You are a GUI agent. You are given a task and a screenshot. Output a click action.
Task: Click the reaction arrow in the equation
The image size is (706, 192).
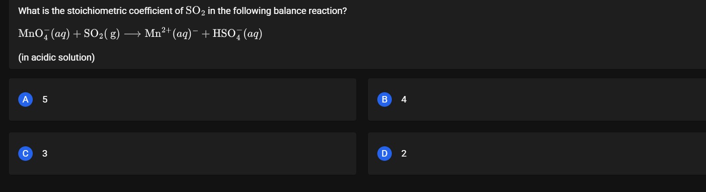[x=133, y=34]
